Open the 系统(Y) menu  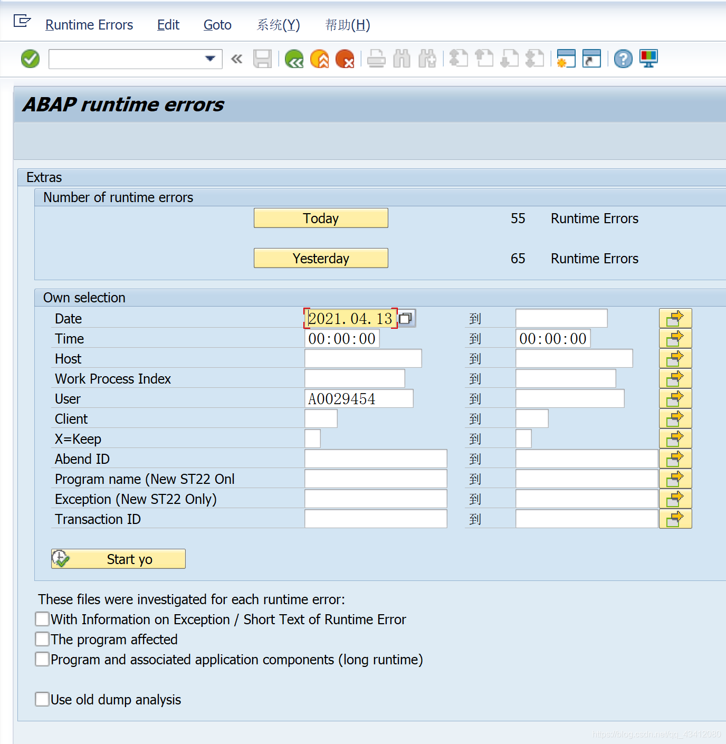(x=278, y=25)
